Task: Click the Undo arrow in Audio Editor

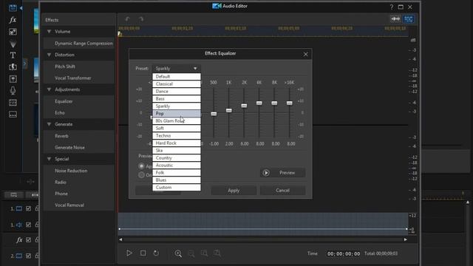Action: click(x=128, y=19)
